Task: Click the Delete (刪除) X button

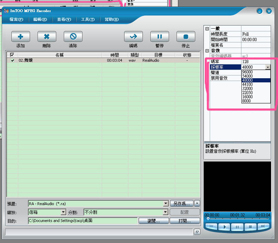Action: [47, 37]
